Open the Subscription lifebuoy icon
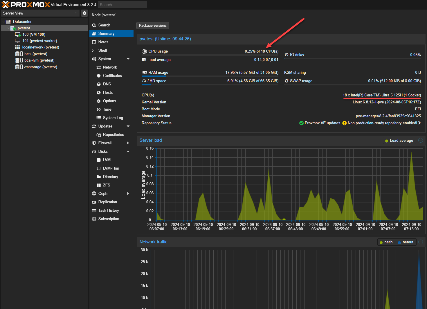 [x=94, y=219]
